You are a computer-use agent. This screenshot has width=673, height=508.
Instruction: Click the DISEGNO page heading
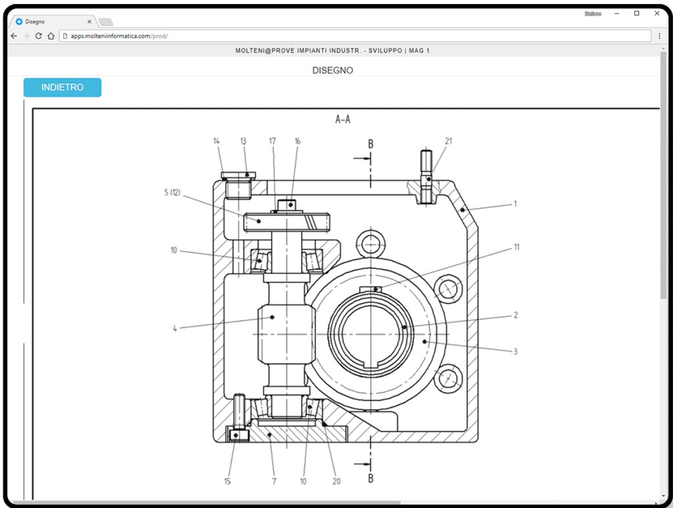tap(333, 70)
